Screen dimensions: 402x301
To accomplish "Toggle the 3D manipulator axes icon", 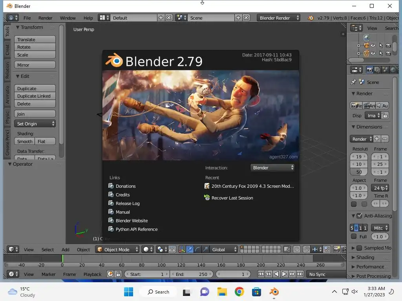I will pyautogui.click(x=182, y=249).
